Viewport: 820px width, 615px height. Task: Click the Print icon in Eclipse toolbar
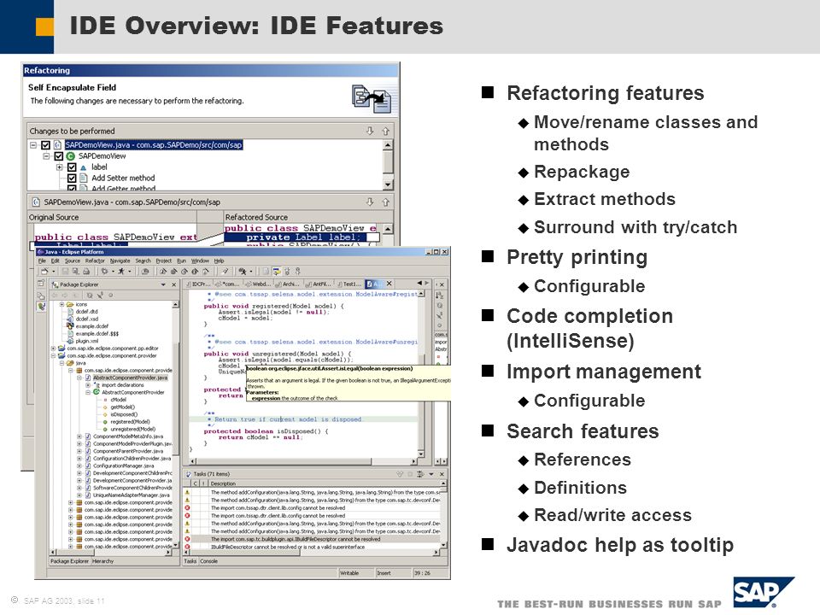[86, 272]
